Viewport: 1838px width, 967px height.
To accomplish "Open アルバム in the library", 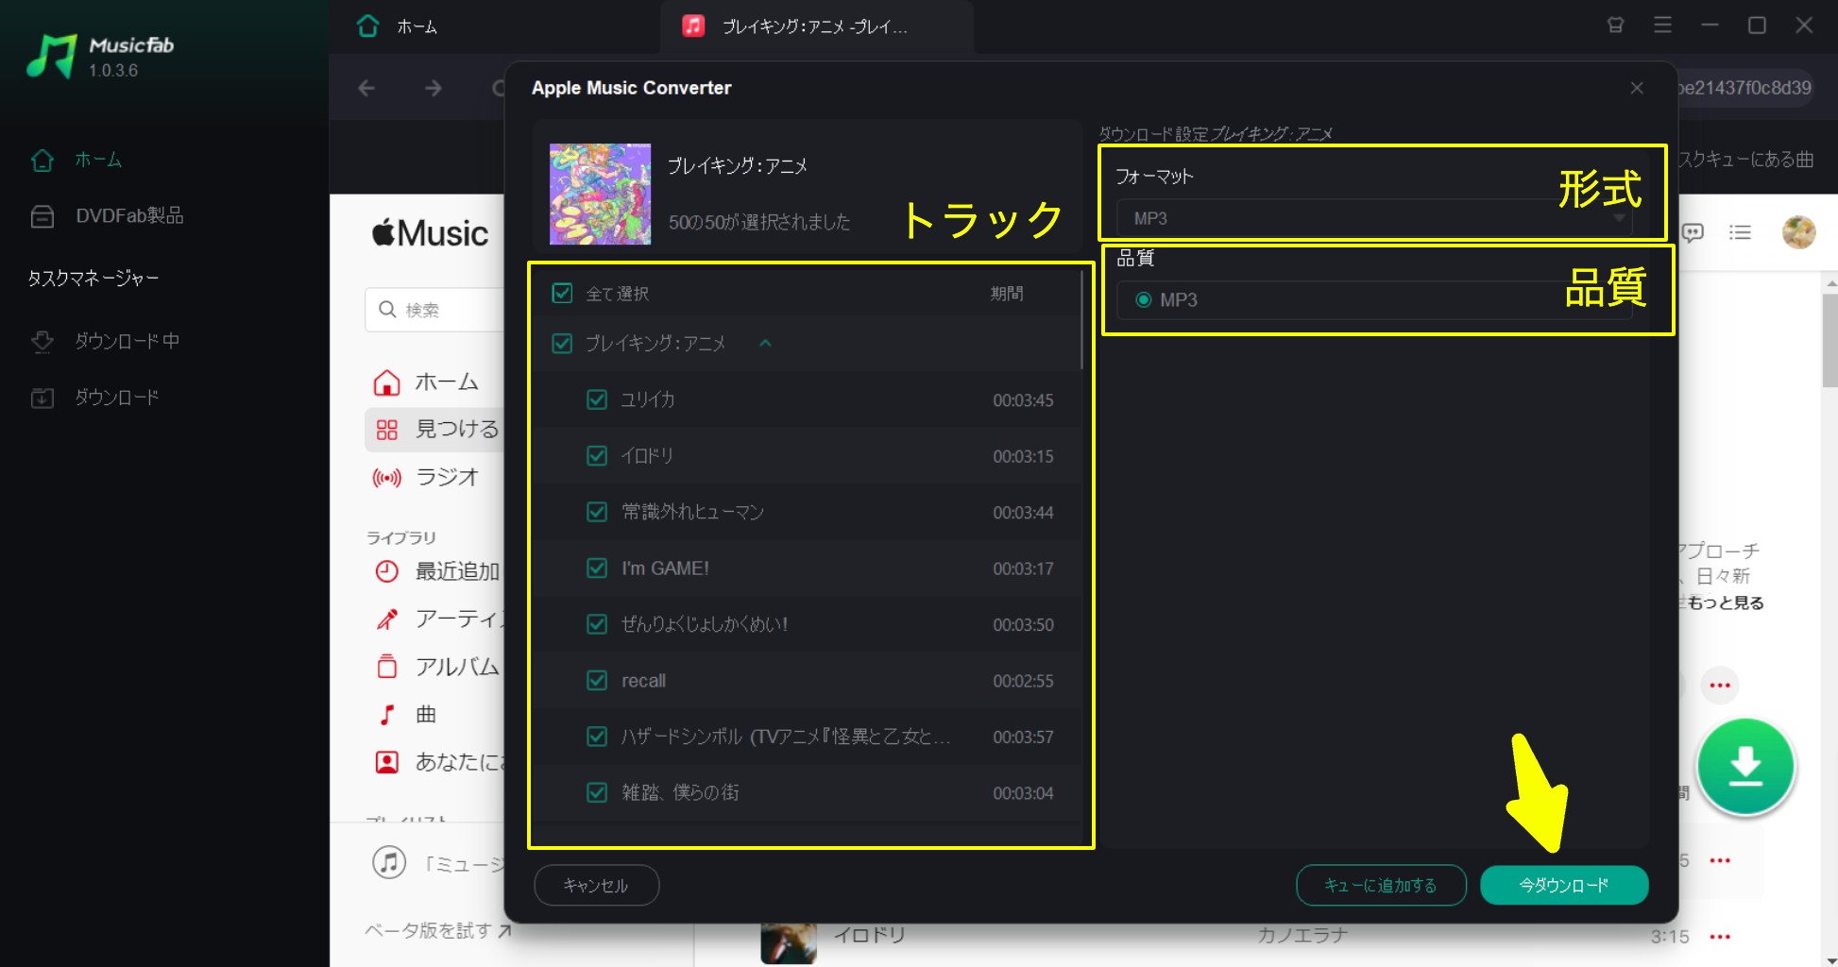I will 436,667.
